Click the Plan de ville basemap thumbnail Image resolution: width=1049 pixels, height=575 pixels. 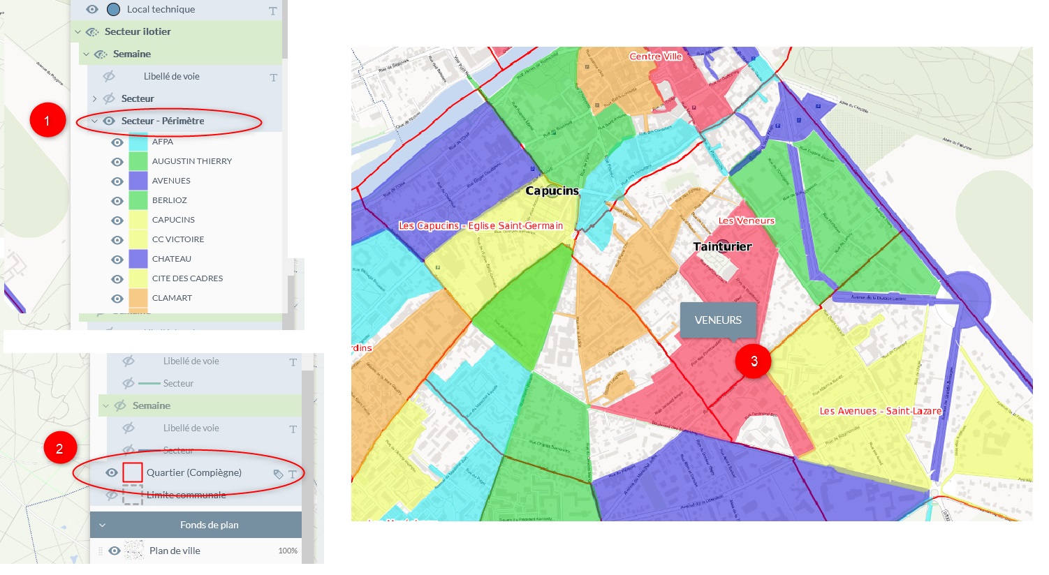click(x=133, y=551)
